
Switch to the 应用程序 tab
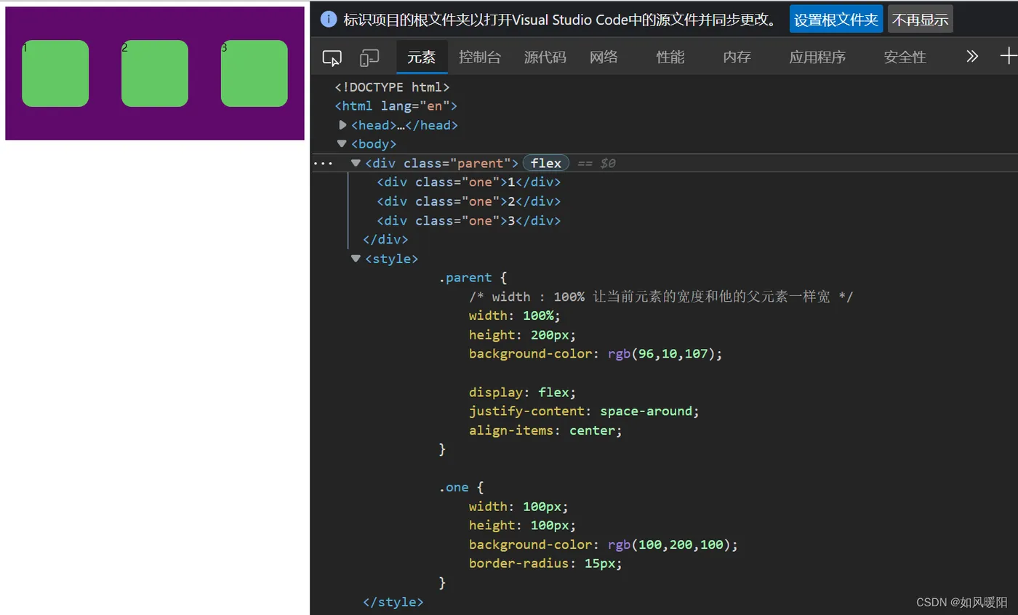[817, 57]
